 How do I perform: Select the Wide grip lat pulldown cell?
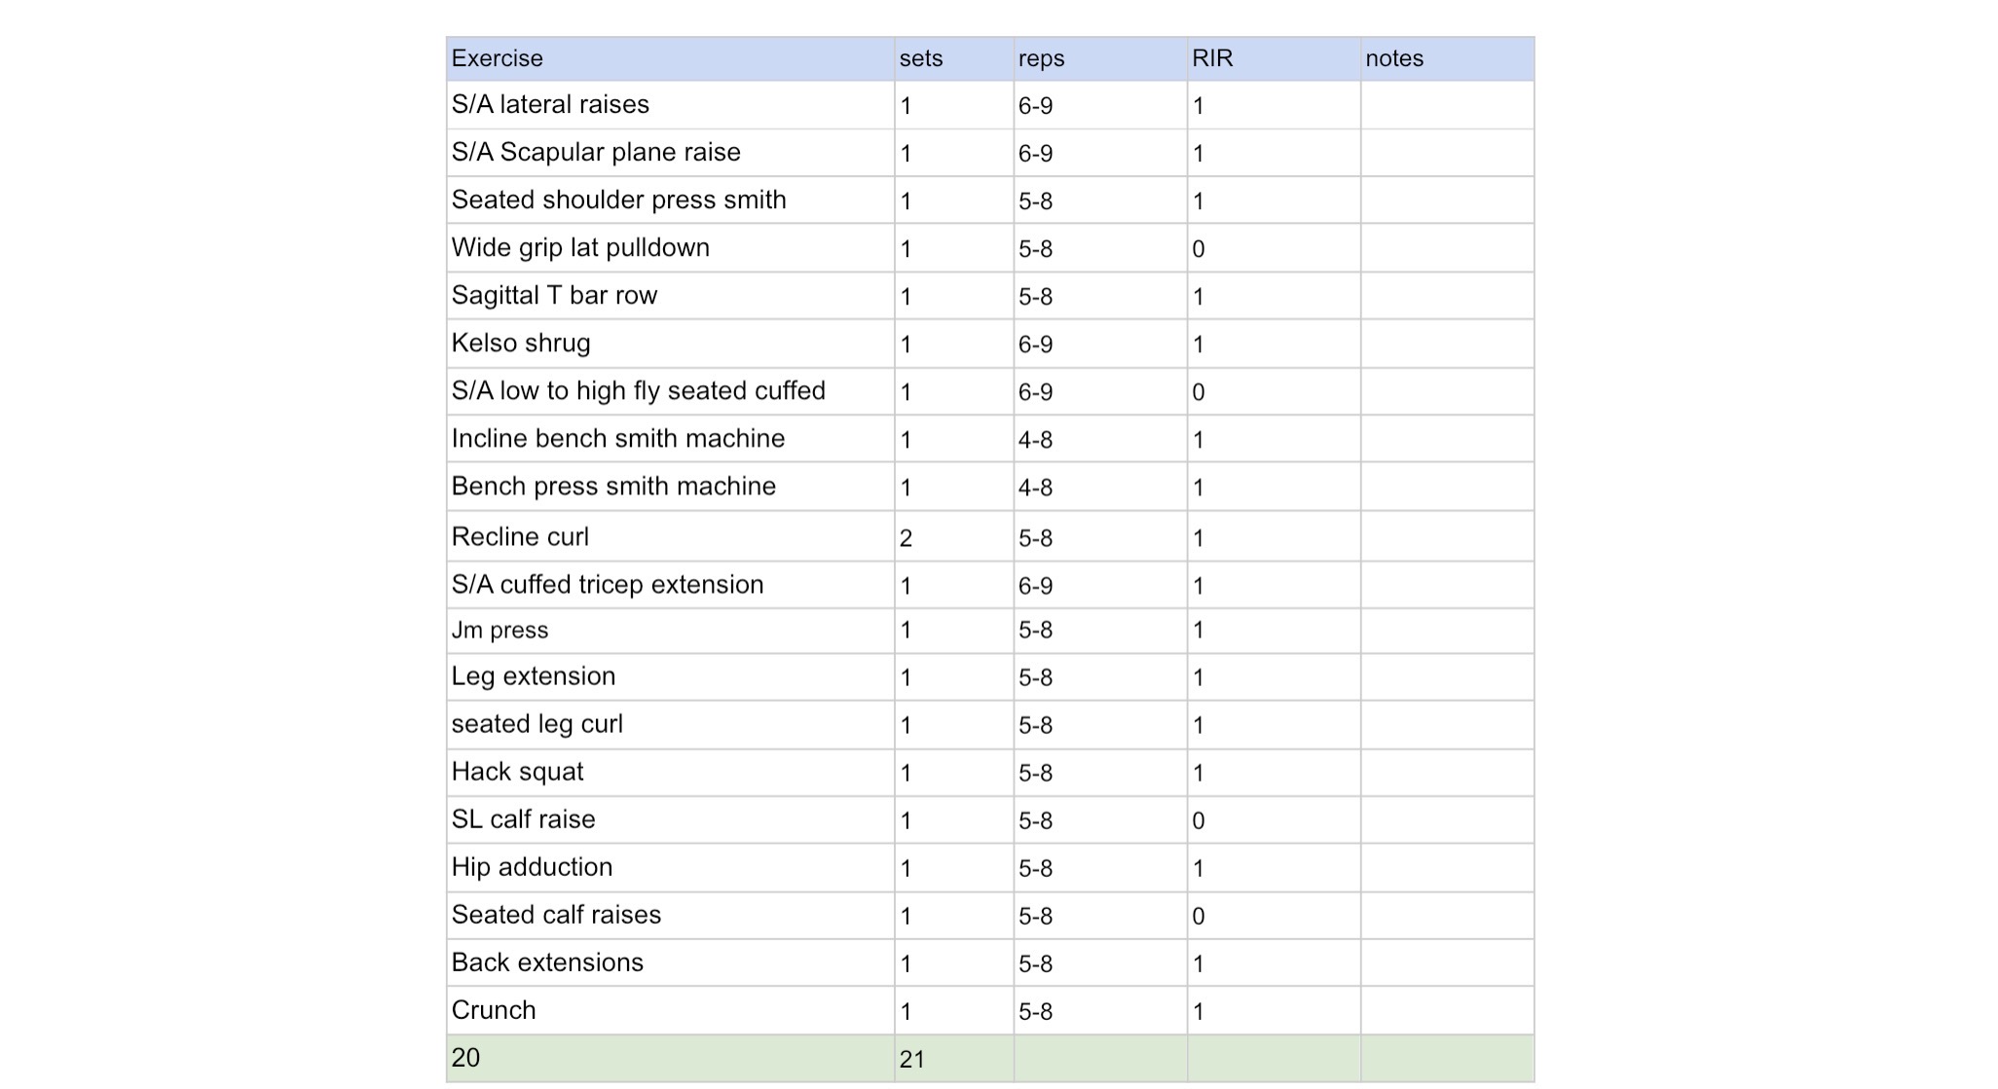pyautogui.click(x=671, y=248)
